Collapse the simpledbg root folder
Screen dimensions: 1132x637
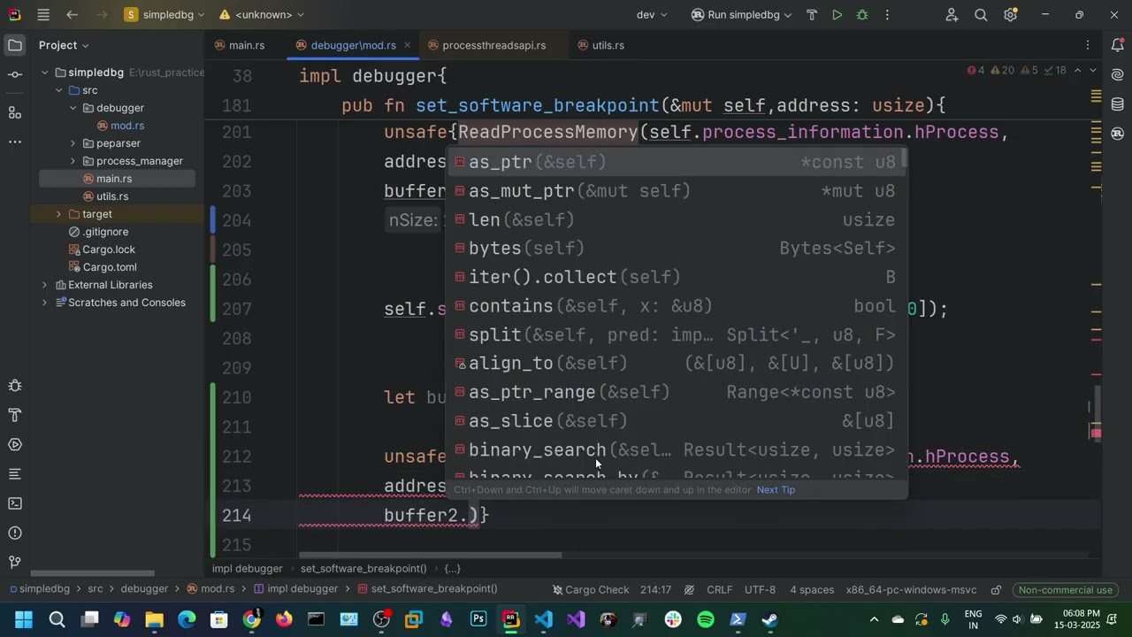[x=44, y=73]
